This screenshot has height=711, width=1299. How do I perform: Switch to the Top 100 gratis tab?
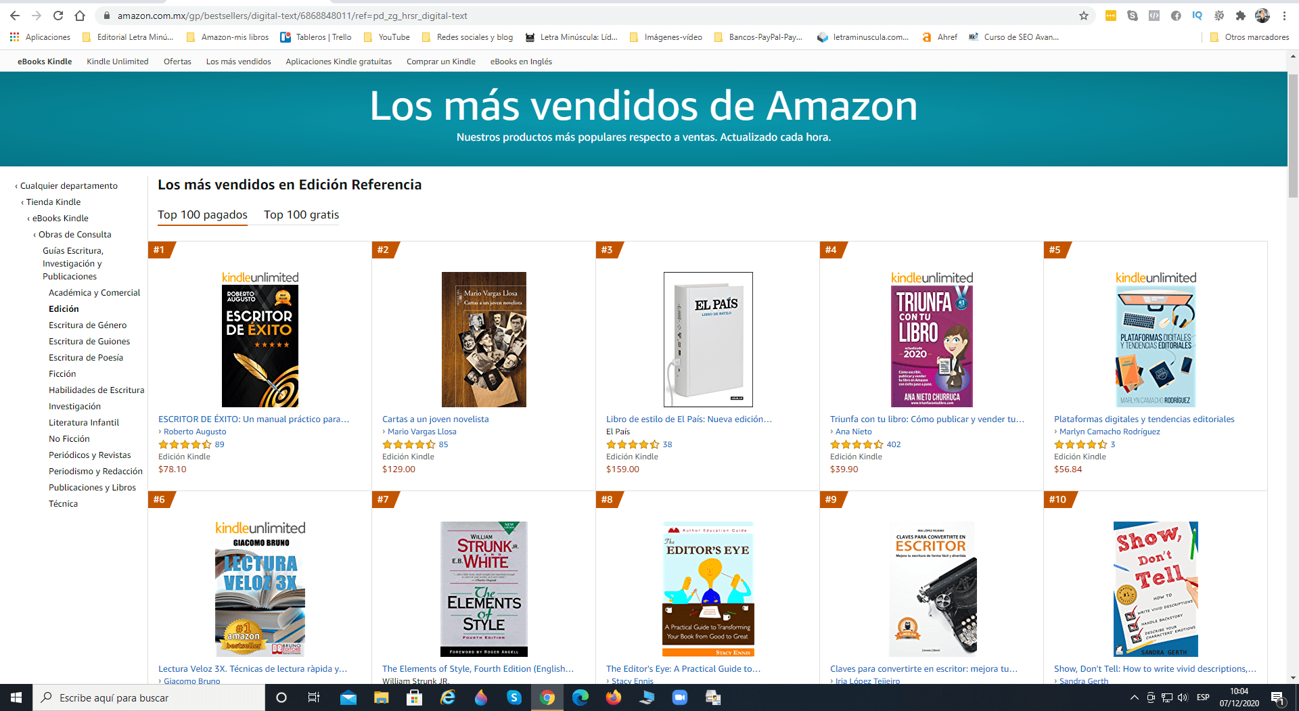pos(301,214)
